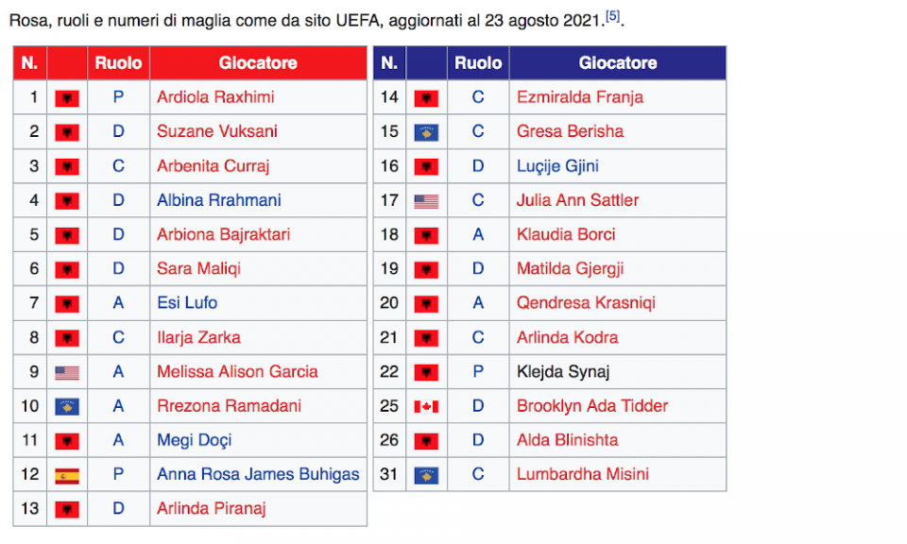Click the Kosovo flag next to Rrezona Ramadani
Image resolution: width=907 pixels, height=544 pixels.
(x=67, y=407)
